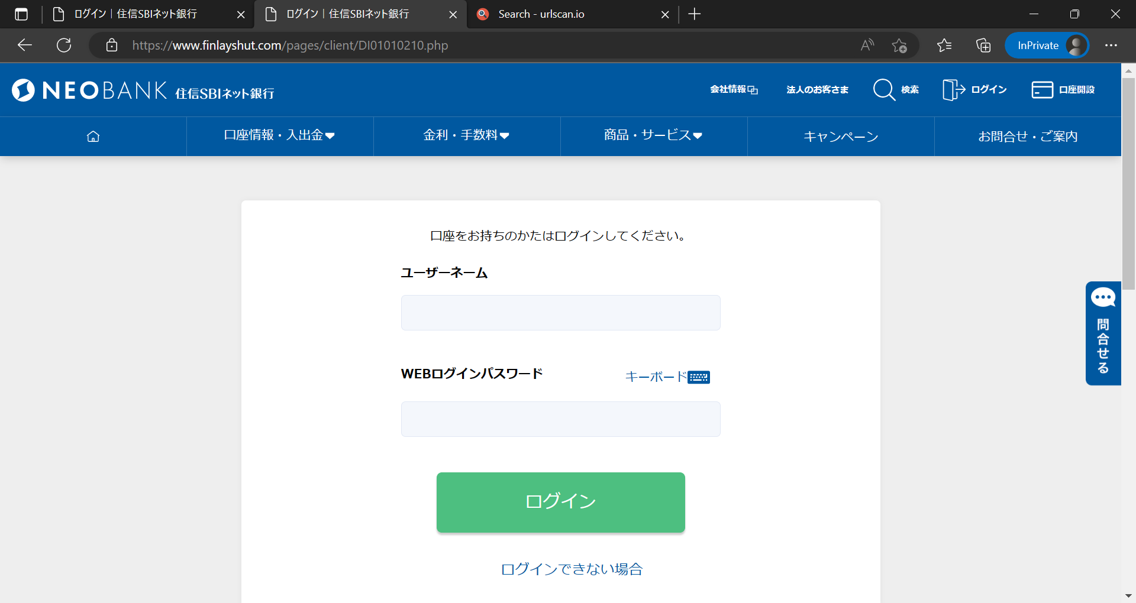Click the 口座開設 card icon
The width and height of the screenshot is (1136, 603).
pyautogui.click(x=1042, y=89)
